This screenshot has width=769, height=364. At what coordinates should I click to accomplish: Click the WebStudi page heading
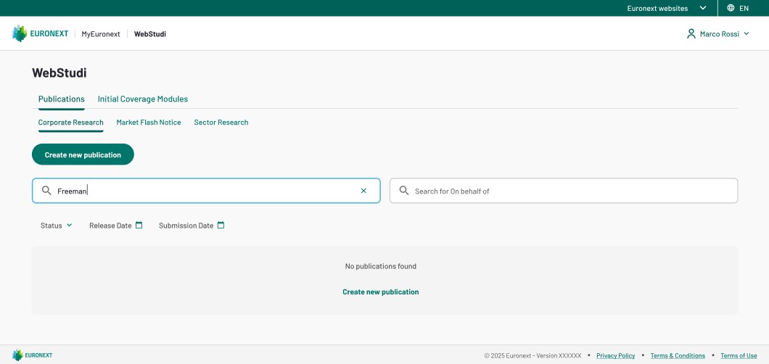[x=59, y=73]
